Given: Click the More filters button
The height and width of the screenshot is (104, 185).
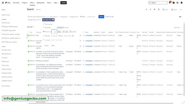Looking at the screenshot, I should 83,17.
